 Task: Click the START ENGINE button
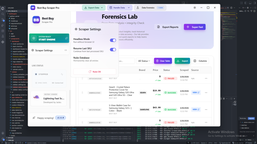49,38
